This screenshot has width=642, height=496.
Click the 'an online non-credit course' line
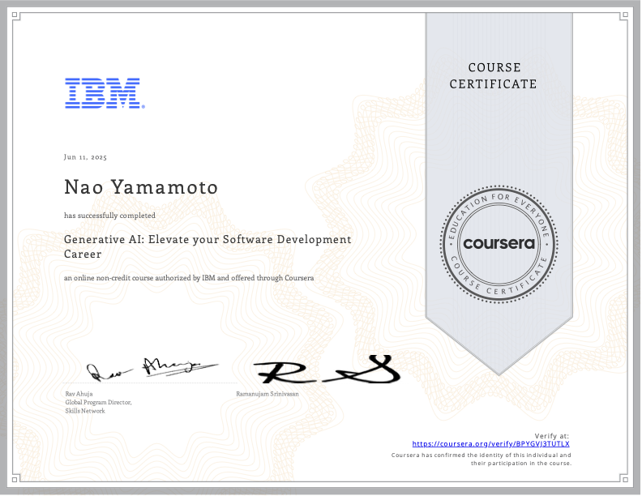tap(189, 278)
